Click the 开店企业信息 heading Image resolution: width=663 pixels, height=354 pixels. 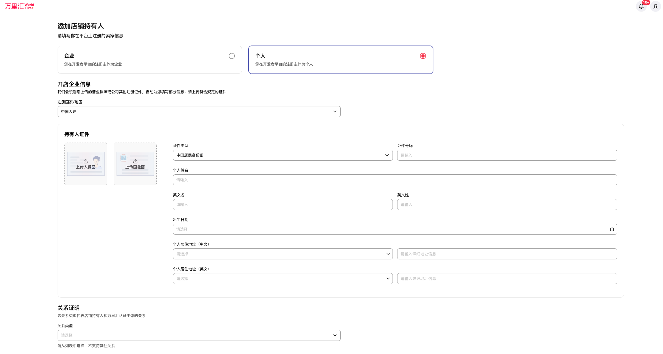tap(74, 84)
